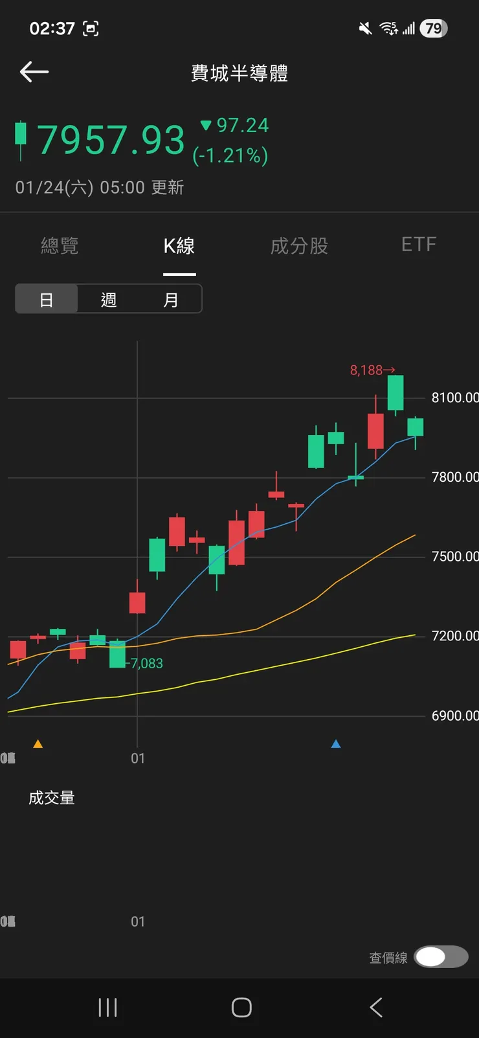The width and height of the screenshot is (479, 1038).
Task: Tap the back arrow icon
Action: pyautogui.click(x=34, y=72)
